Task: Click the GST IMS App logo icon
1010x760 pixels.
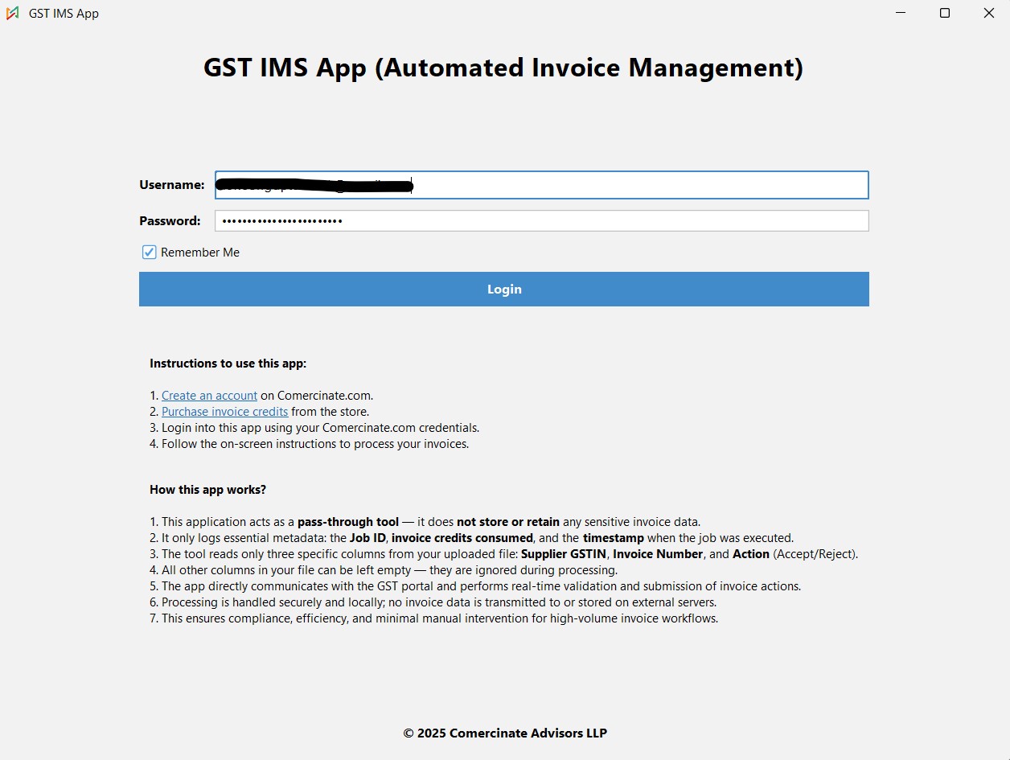Action: coord(13,13)
